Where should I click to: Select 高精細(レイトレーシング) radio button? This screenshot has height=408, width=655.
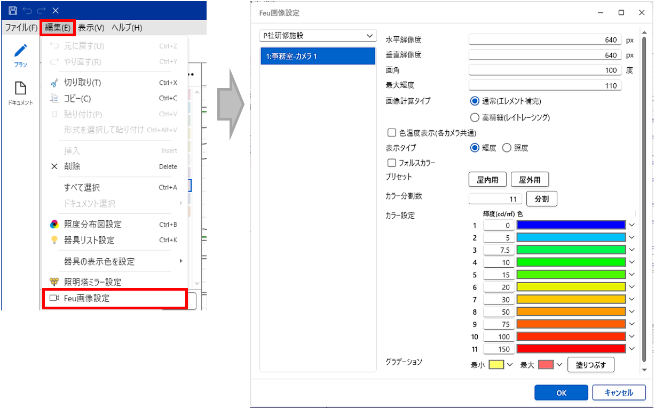474,117
